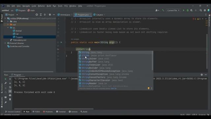
Task: Choose StringTokenizer from completion list
Action: coord(115,65)
